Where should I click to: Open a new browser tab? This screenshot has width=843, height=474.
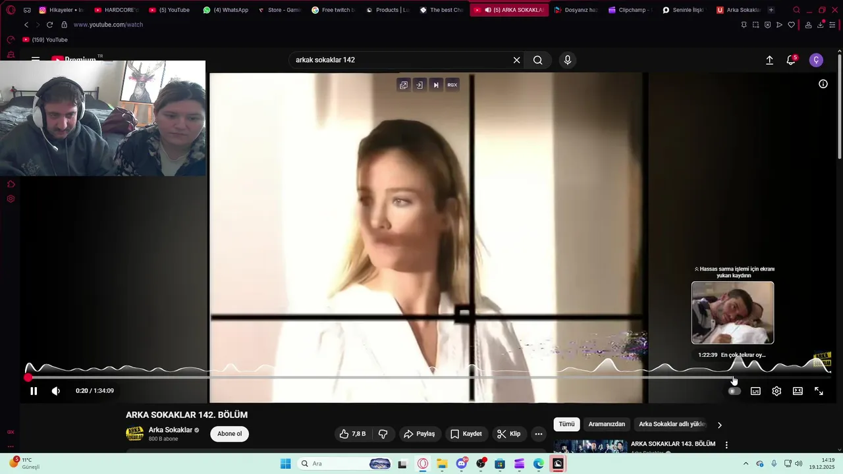[x=771, y=10]
